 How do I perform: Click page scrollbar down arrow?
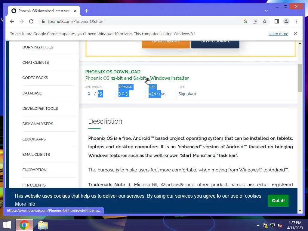[300, 211]
